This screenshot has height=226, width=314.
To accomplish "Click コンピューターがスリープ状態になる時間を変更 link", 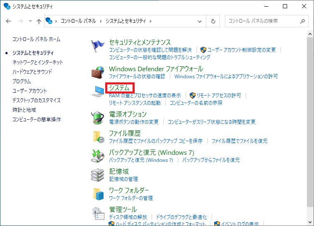I will point(212,122).
